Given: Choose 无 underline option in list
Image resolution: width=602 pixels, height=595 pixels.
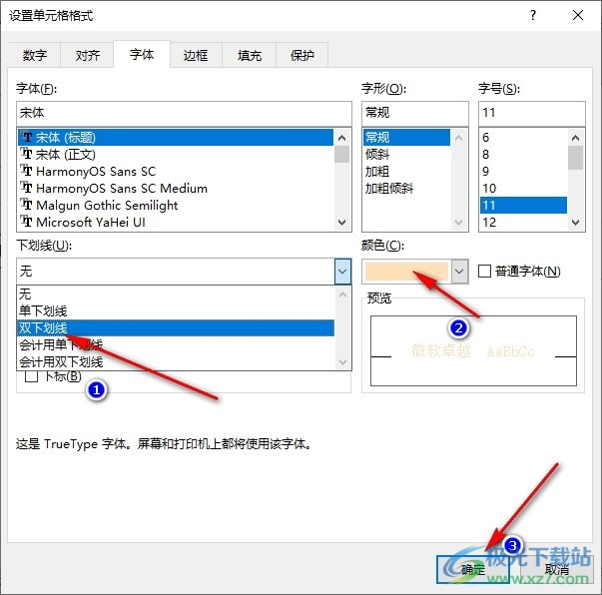Looking at the screenshot, I should click(177, 295).
